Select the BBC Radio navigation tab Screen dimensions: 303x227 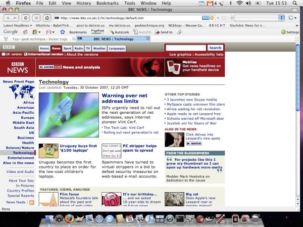click(x=79, y=49)
